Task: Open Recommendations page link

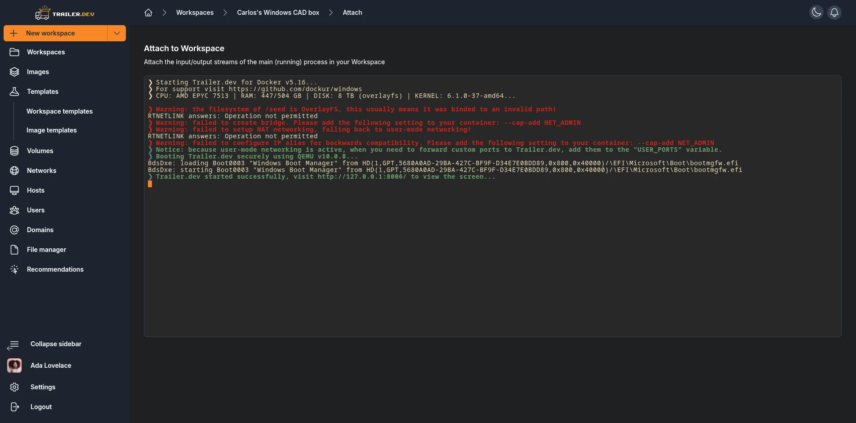Action: 55,269
